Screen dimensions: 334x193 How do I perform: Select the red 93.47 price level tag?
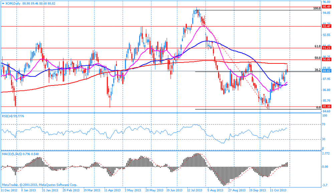pyautogui.click(x=327, y=26)
